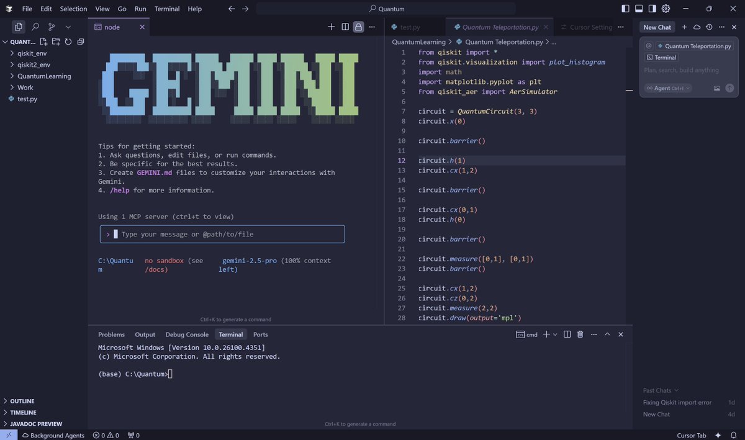
Task: Navigate forward with the right arrow
Action: point(245,9)
